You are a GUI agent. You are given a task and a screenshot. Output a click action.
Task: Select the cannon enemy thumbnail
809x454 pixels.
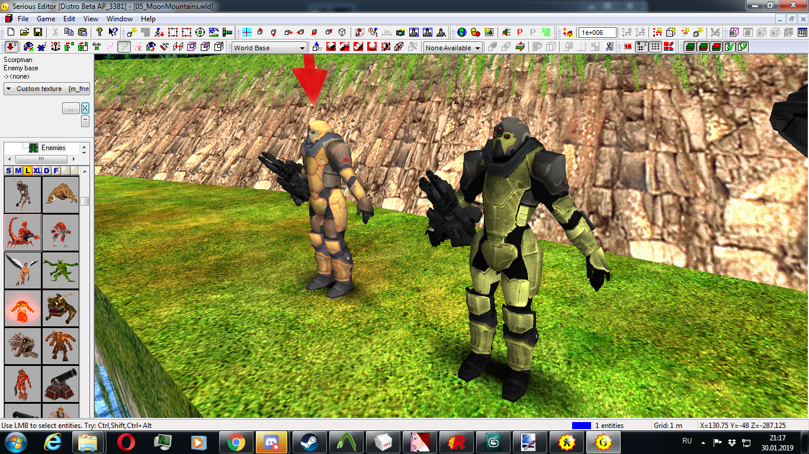pyautogui.click(x=60, y=384)
